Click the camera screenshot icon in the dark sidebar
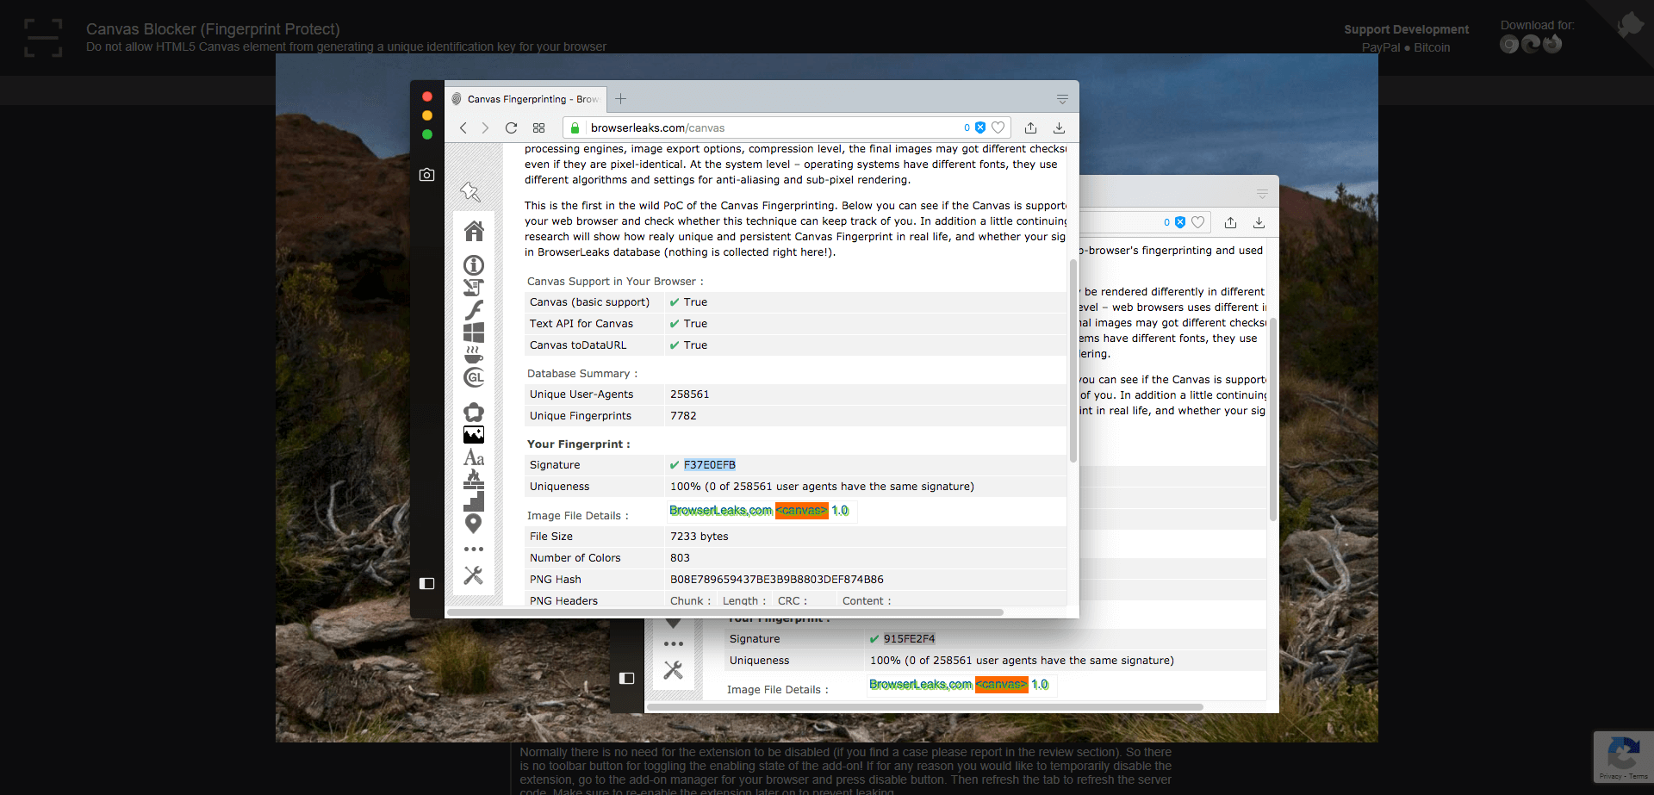 (427, 174)
